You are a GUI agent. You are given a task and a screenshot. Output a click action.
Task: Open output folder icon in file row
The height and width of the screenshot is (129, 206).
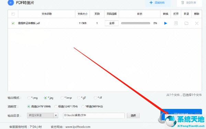coord(186,23)
